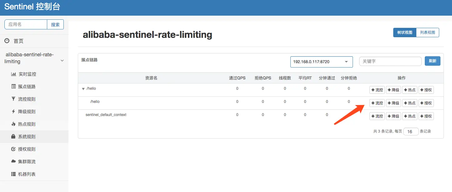Click the 关键字 keyword filter field
This screenshot has height=192, width=452.
(x=390, y=61)
